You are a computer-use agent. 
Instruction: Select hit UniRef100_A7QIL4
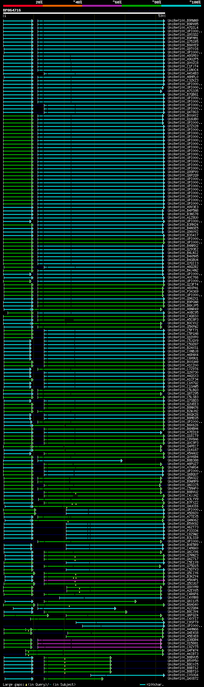(x=183, y=28)
